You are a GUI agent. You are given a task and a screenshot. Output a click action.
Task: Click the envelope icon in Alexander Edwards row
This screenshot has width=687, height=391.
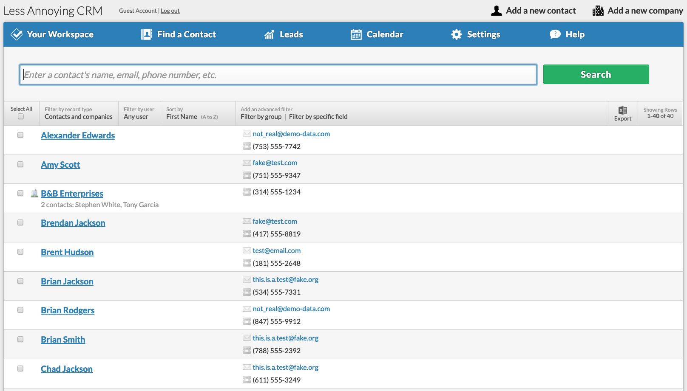pyautogui.click(x=247, y=134)
